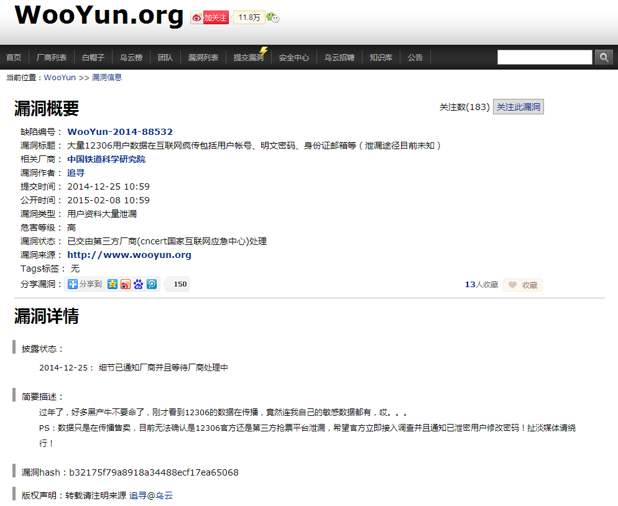Open the WeChat icon in header

tap(272, 17)
